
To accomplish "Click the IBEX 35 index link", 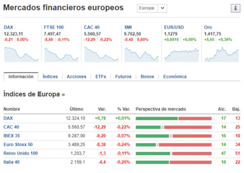I will (12, 136).
